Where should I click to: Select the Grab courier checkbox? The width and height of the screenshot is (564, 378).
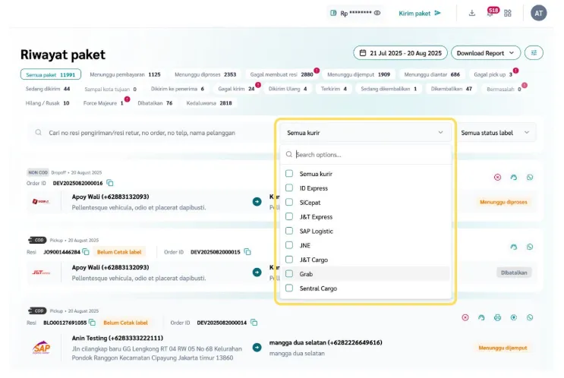click(x=289, y=274)
